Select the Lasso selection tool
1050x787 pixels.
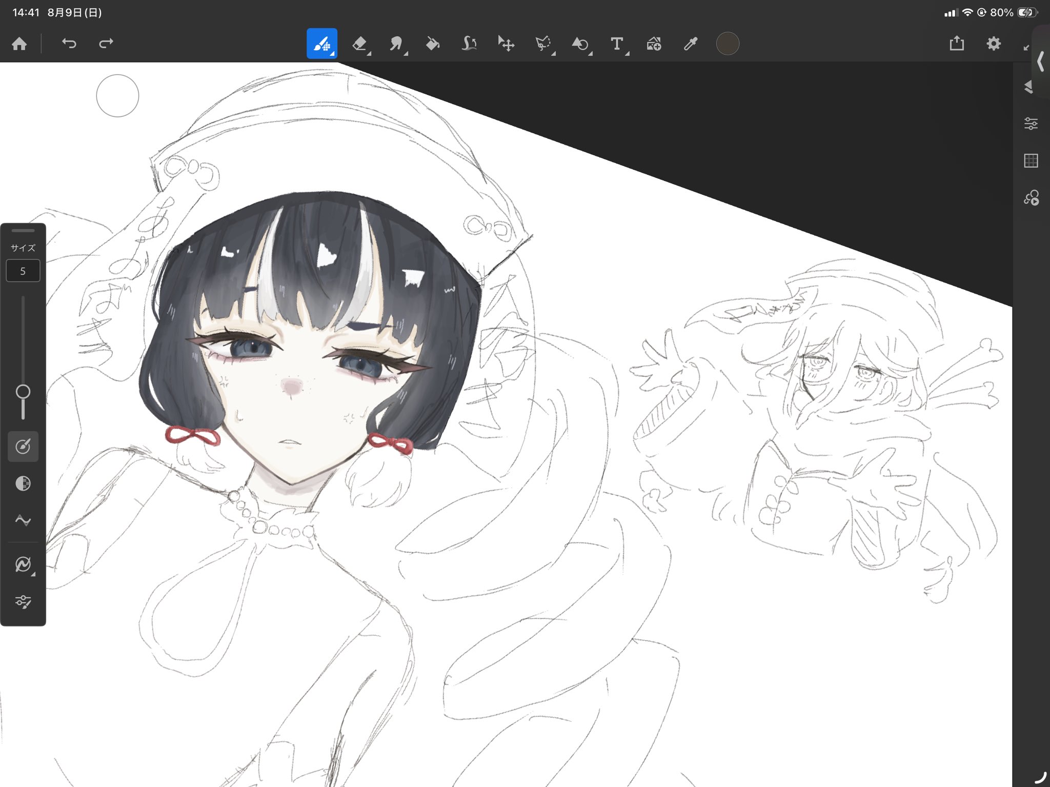pos(543,44)
